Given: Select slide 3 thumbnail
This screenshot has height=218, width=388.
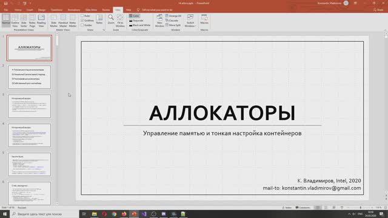Looking at the screenshot, I should click(x=29, y=106).
